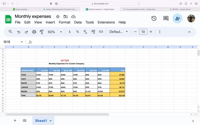Screen dimensions: 200x125
Task: Click the search menus magnifier icon
Action: 10,32
